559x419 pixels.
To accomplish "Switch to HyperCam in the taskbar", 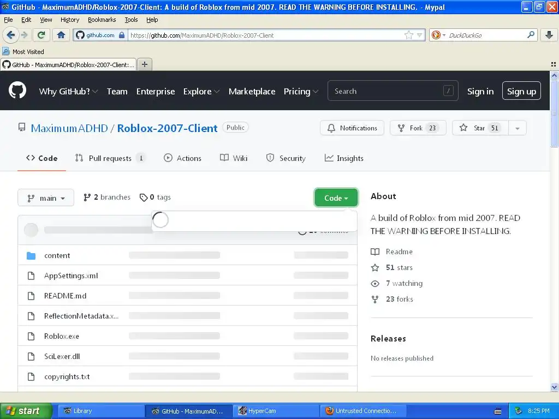I will pyautogui.click(x=276, y=411).
